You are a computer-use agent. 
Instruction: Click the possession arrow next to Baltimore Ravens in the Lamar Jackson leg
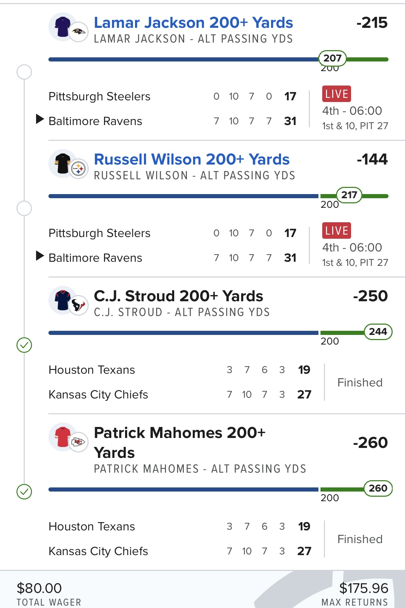40,119
